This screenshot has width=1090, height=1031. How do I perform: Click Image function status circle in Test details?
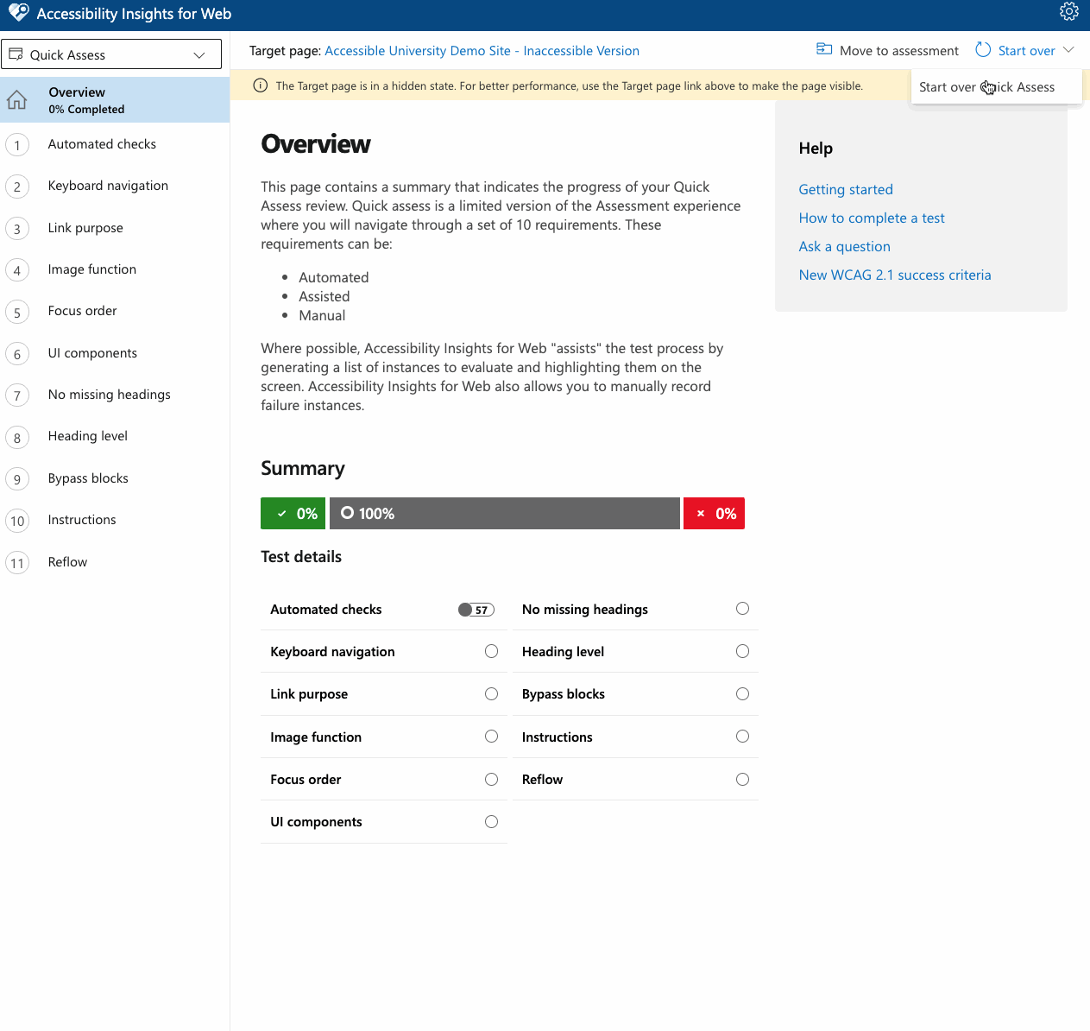pos(491,737)
